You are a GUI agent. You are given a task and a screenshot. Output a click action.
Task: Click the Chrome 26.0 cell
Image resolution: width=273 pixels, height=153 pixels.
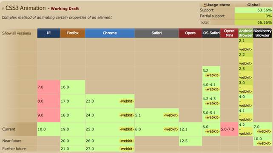point(110,141)
